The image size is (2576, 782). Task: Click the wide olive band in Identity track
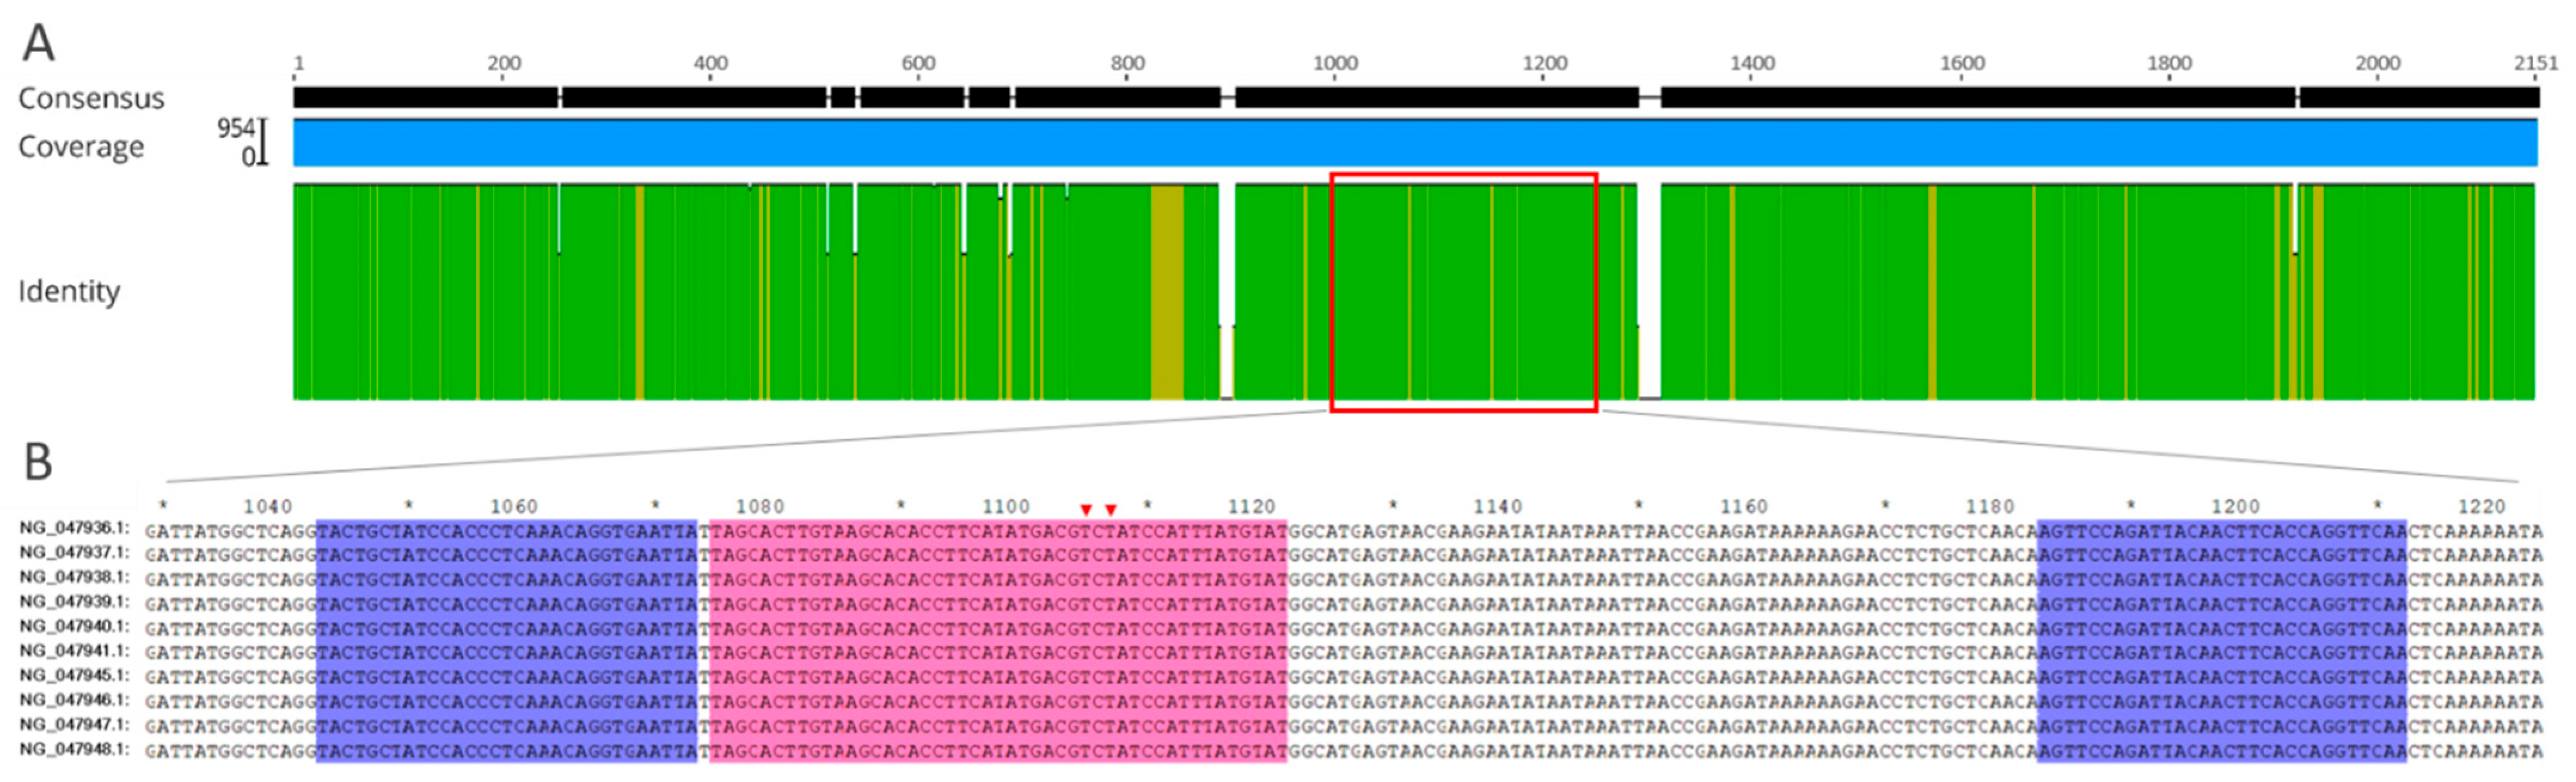pos(1167,291)
